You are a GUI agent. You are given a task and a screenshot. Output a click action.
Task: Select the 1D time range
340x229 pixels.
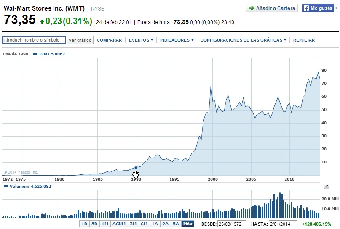84,224
